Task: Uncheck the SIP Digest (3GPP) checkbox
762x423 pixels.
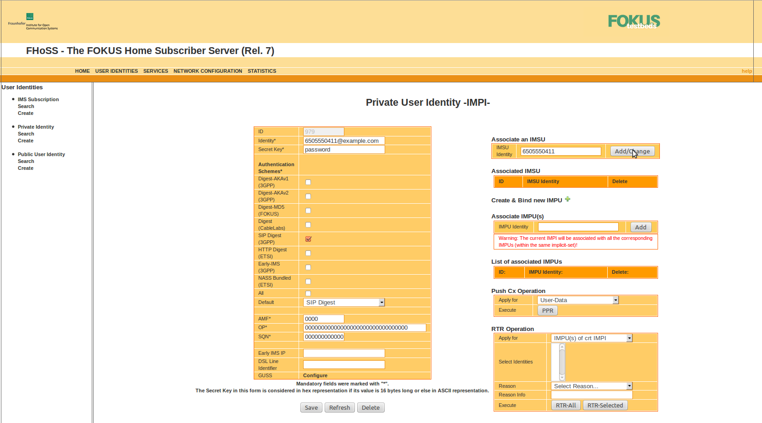Action: click(x=308, y=239)
